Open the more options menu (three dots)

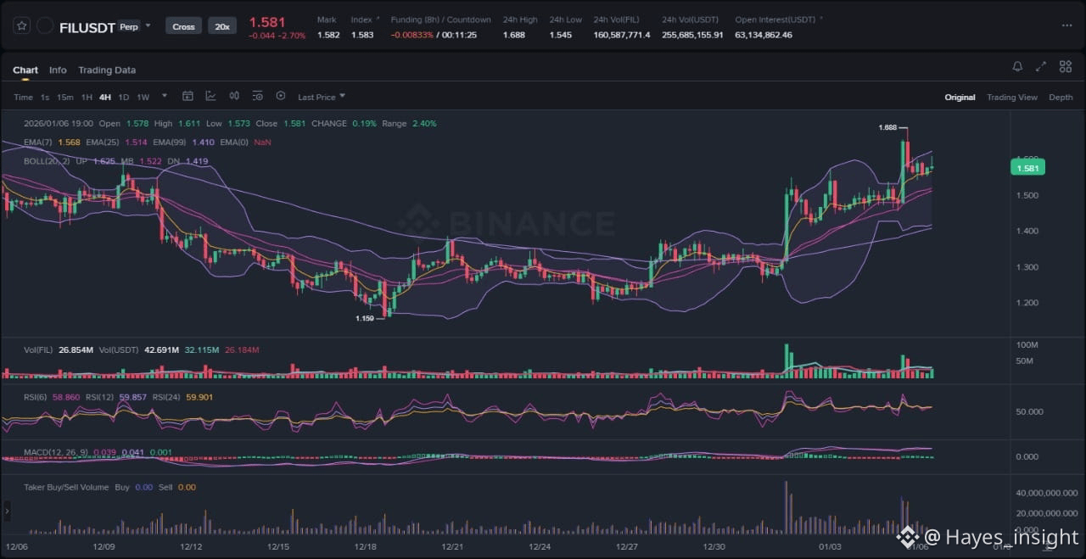click(x=1066, y=25)
